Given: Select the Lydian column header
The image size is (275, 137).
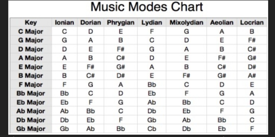Looking at the screenshot, I should coord(152,23).
